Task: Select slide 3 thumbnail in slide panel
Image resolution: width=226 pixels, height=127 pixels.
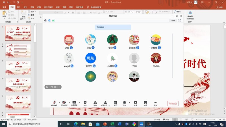Action: pos(18,68)
